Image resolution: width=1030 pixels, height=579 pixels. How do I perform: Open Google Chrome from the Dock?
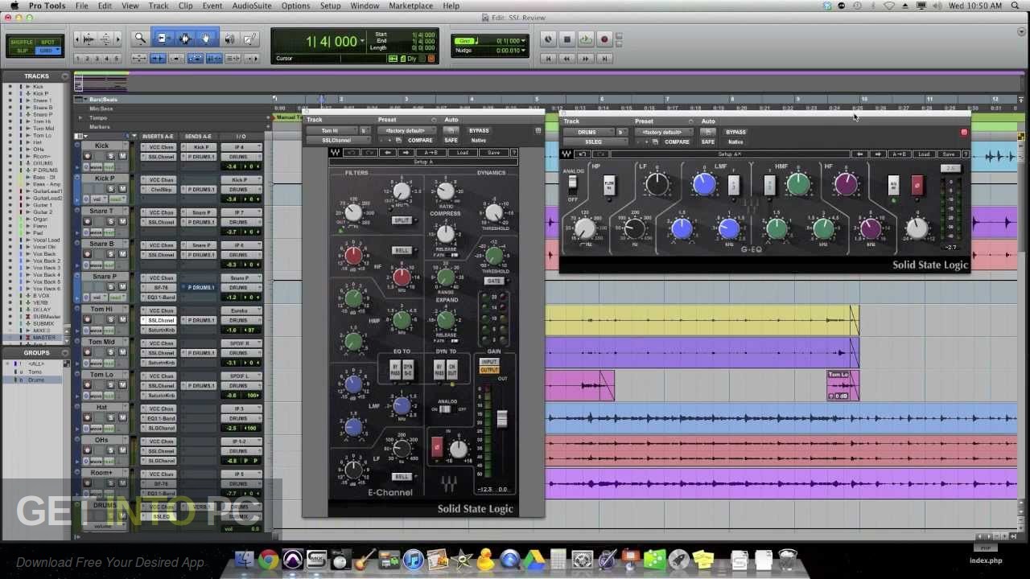tap(268, 559)
